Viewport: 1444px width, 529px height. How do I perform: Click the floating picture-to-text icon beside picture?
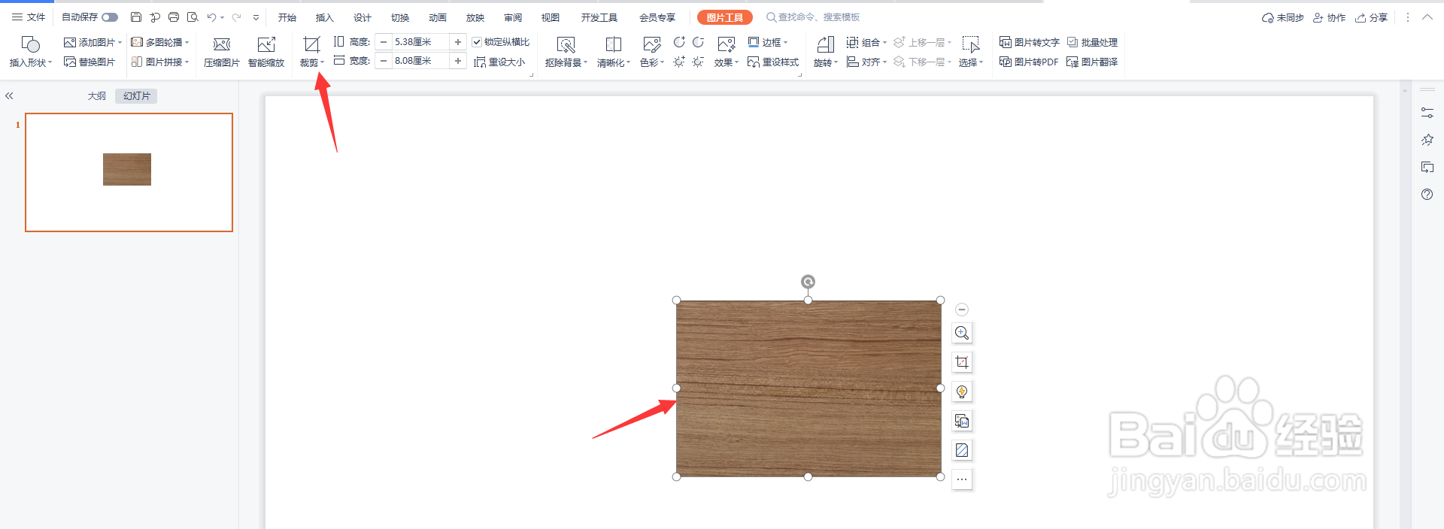(962, 421)
